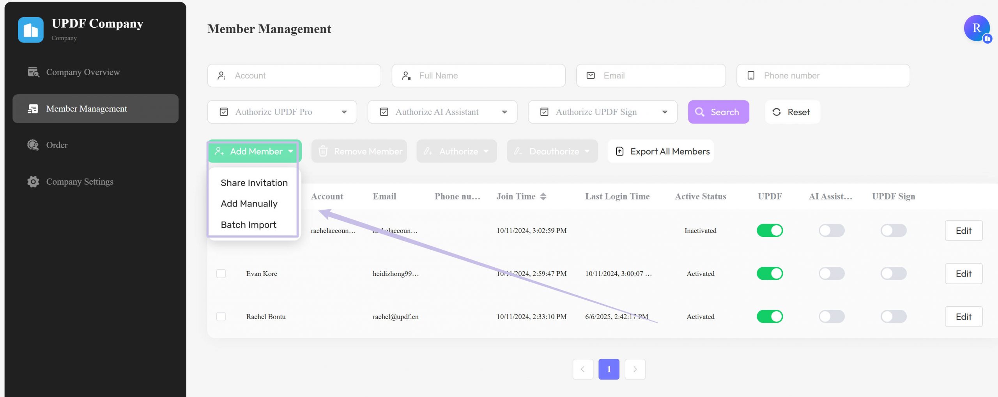Image resolution: width=998 pixels, height=397 pixels.
Task: Click the Active Status column header
Action: [x=701, y=196]
